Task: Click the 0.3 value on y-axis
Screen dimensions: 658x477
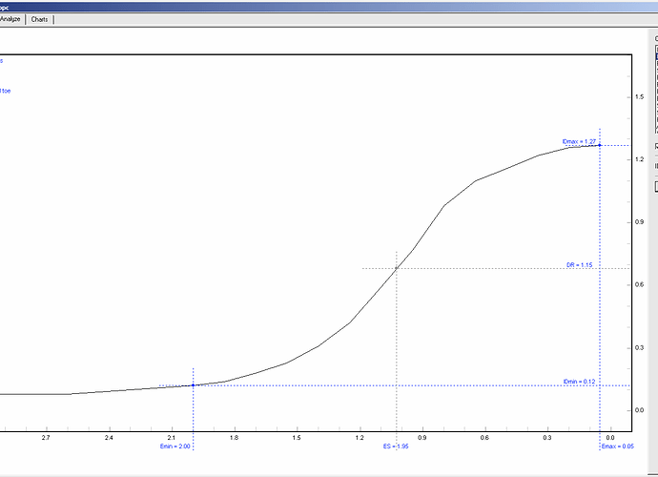Action: [x=639, y=347]
